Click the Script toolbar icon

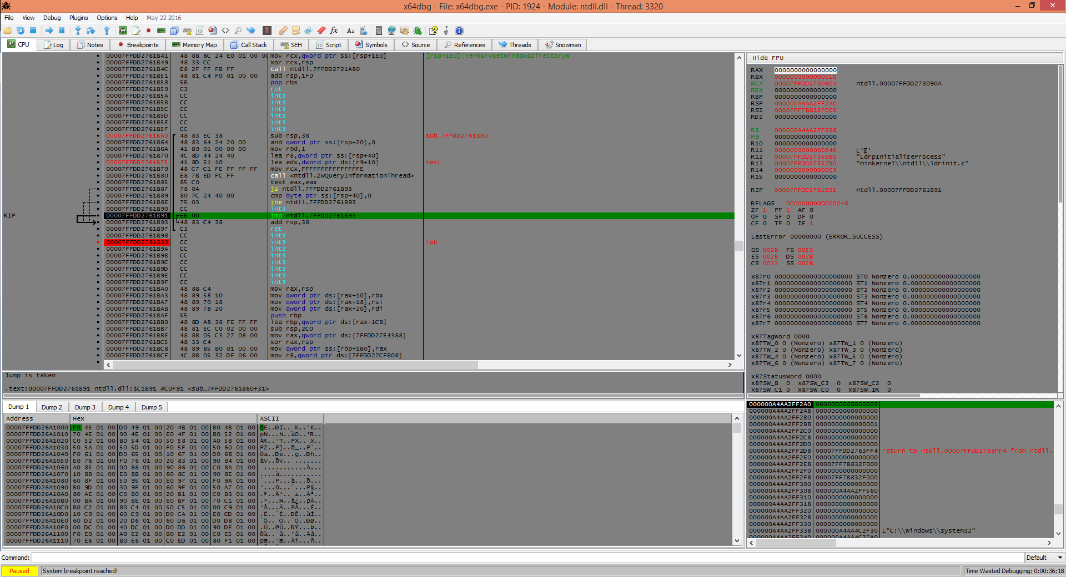point(200,31)
